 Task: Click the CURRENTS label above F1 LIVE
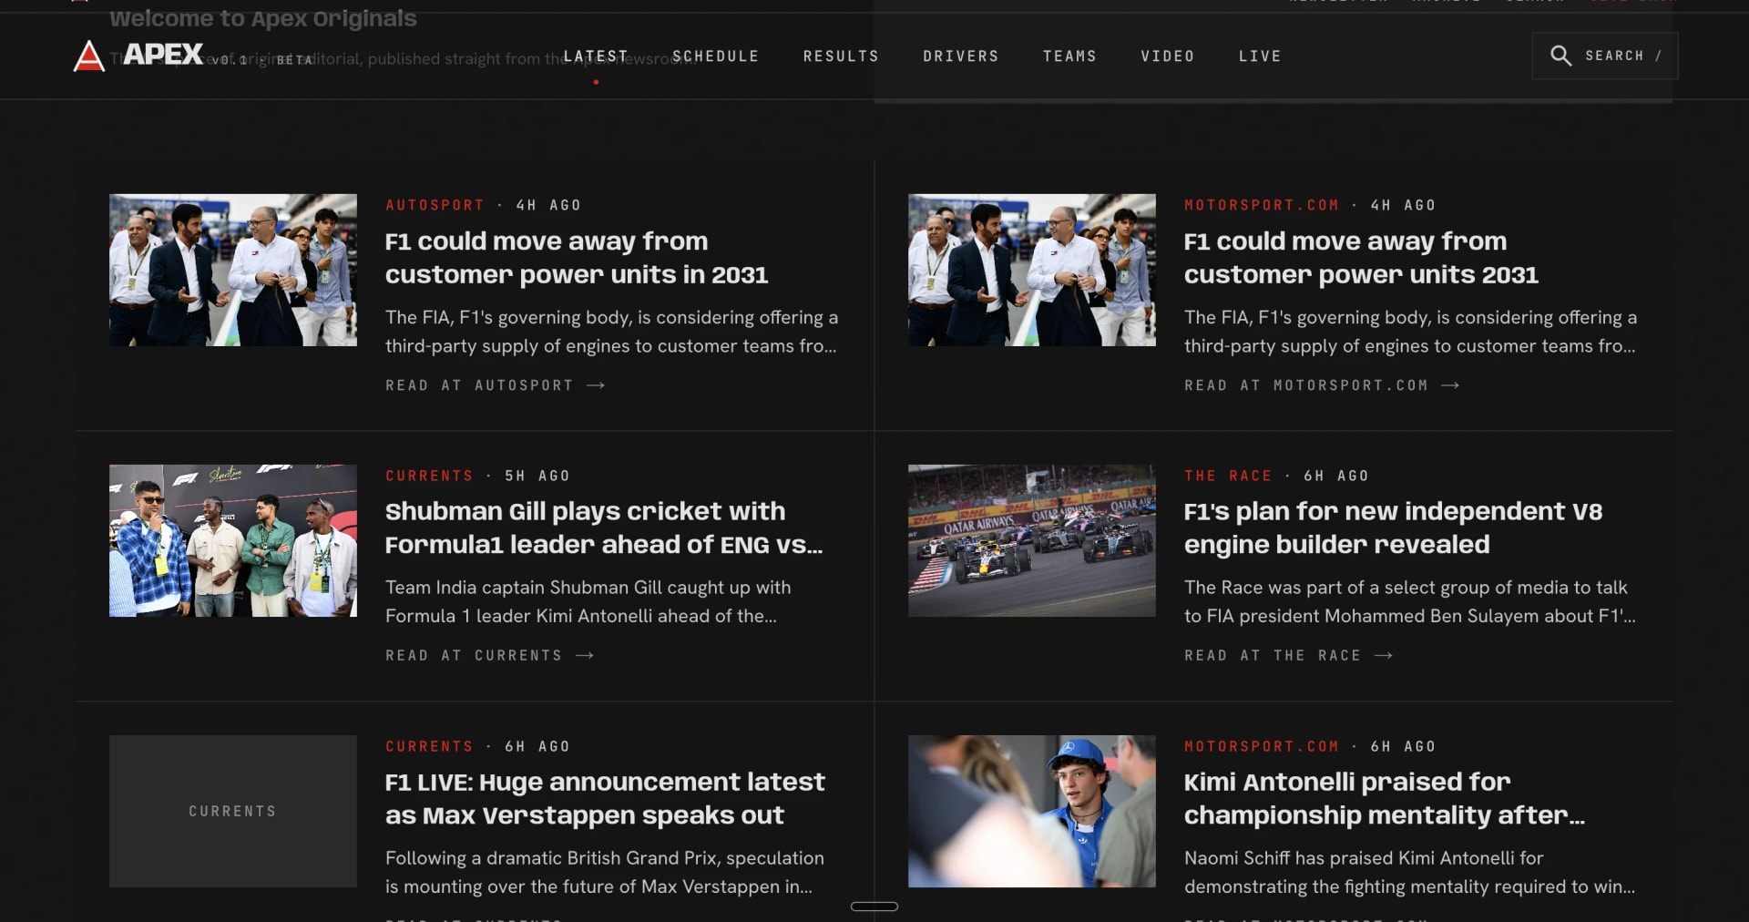429,746
